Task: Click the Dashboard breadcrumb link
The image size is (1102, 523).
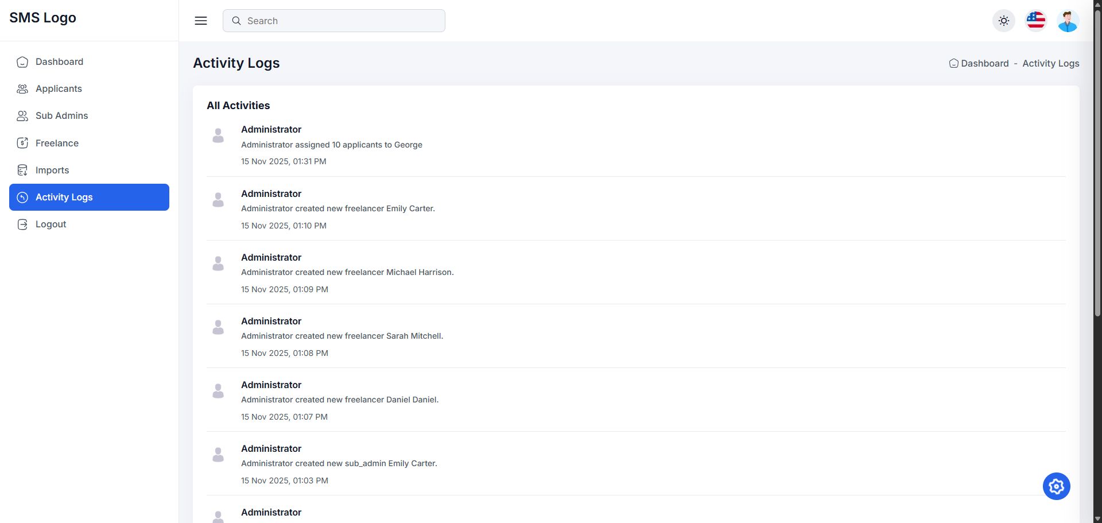Action: click(984, 63)
